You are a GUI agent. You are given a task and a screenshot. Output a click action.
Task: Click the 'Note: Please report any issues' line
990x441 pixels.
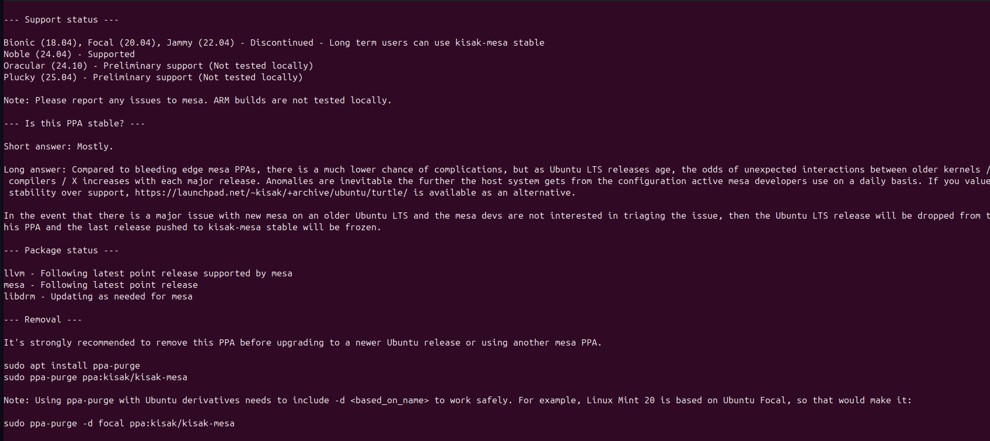(197, 100)
